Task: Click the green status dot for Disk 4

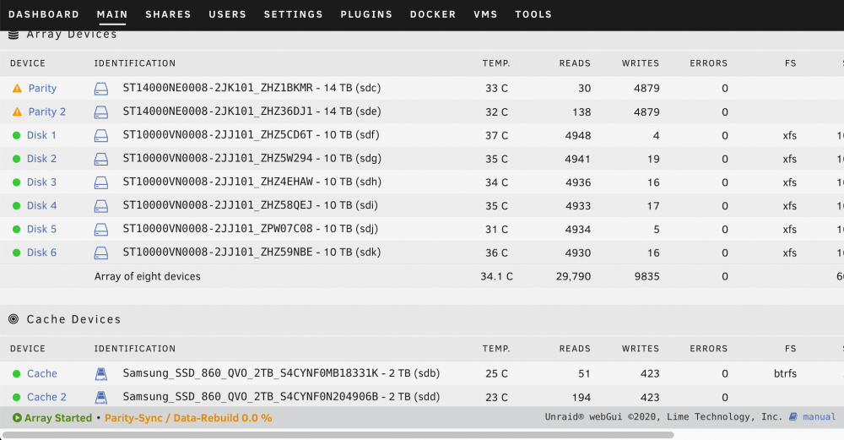Action: click(17, 206)
